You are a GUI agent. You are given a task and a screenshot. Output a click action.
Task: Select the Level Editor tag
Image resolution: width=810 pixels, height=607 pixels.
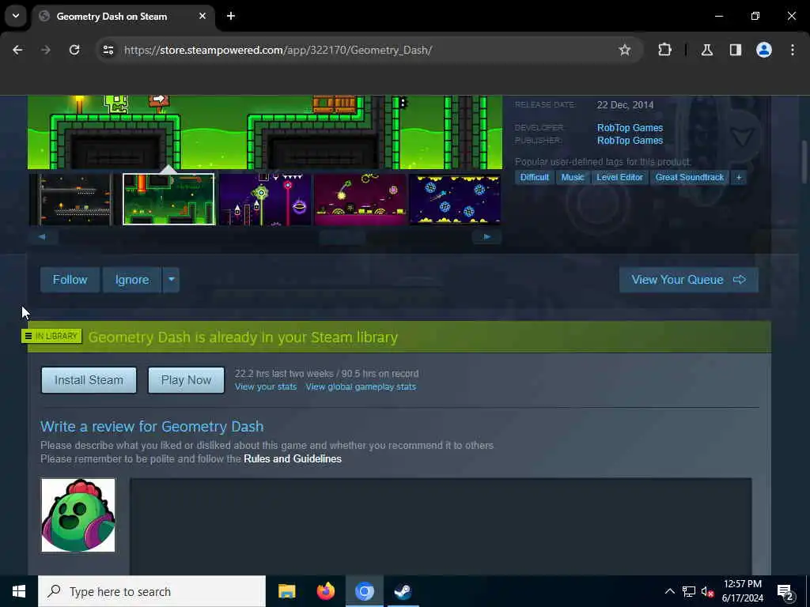coord(619,177)
